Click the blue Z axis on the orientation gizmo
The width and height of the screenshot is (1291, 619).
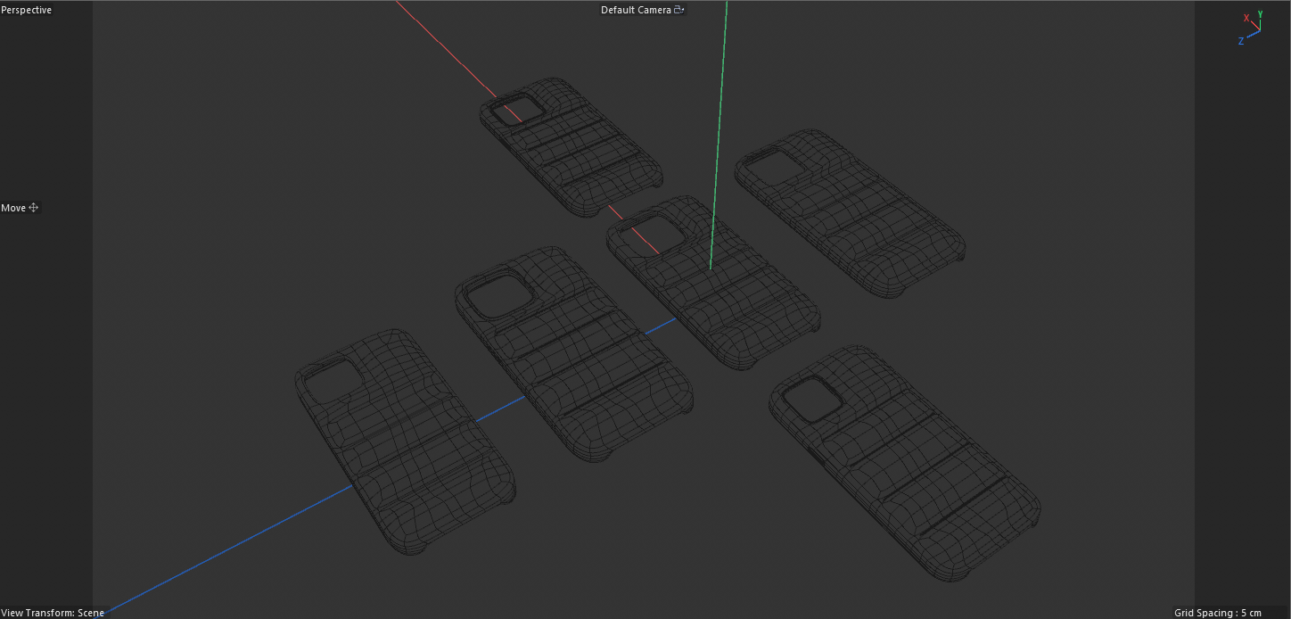click(1240, 40)
